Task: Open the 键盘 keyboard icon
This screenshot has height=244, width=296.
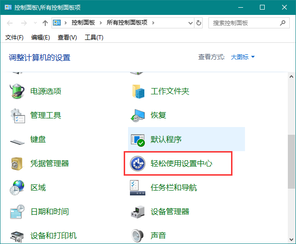Action: [17, 141]
